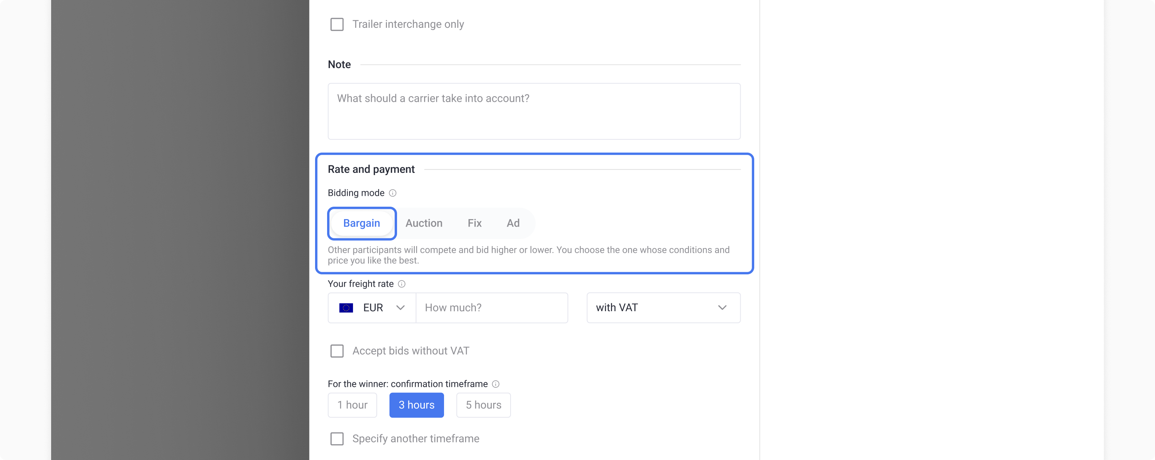
Task: Select the Bargain bidding mode
Action: (362, 223)
